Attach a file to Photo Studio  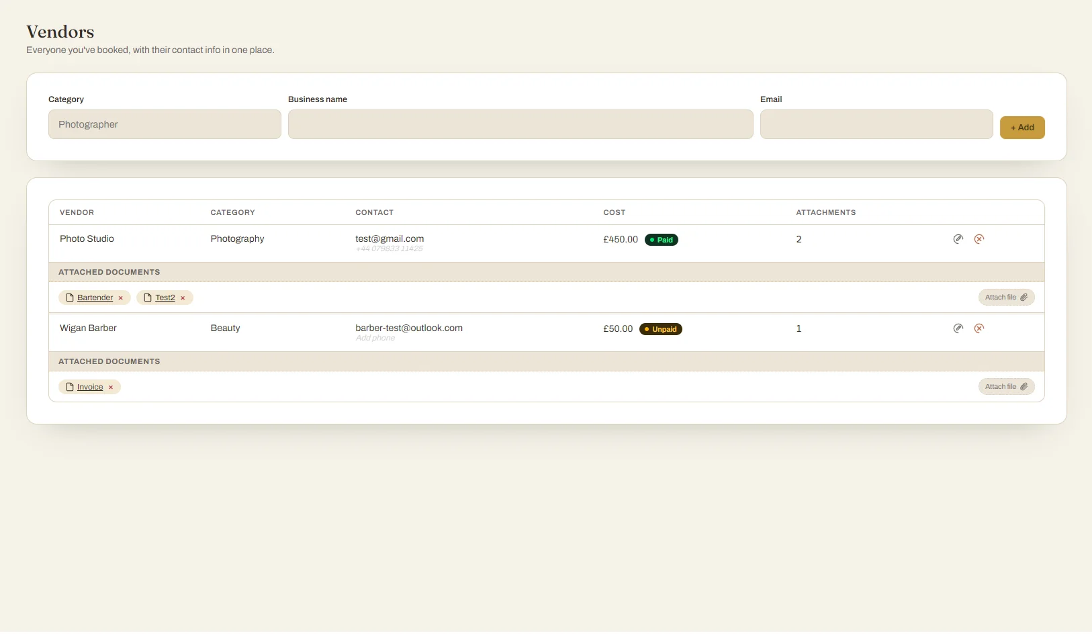[x=1006, y=298]
